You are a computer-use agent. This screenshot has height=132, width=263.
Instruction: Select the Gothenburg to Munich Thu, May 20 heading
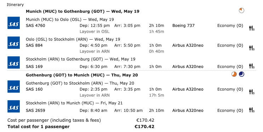pos(82,75)
